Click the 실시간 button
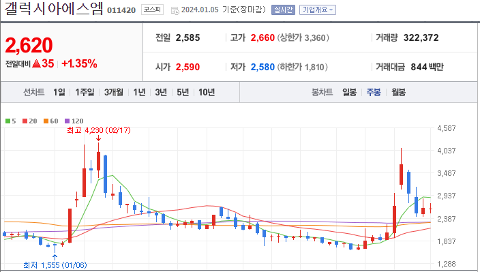The width and height of the screenshot is (480, 272). (283, 10)
